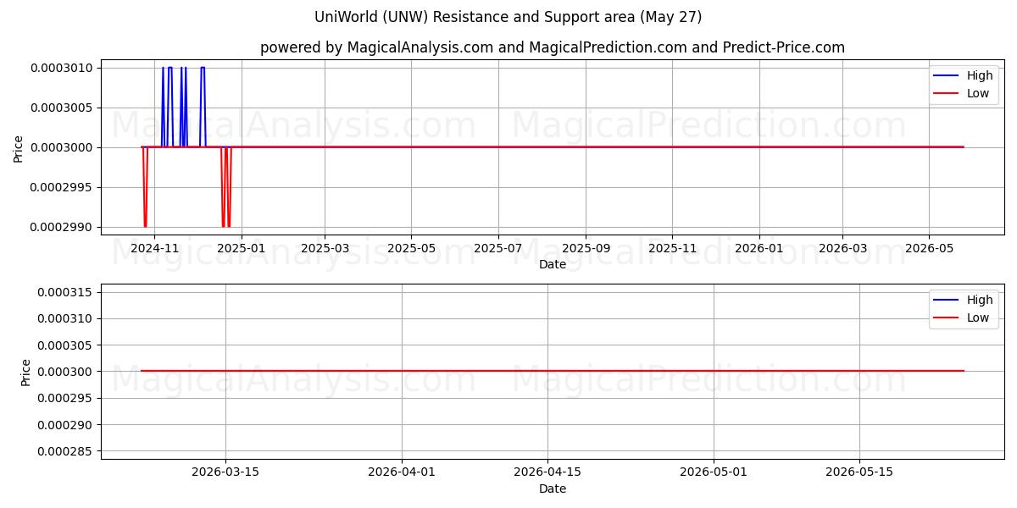Click the 2025-05 date tick label
1017x508 pixels.
coord(411,249)
